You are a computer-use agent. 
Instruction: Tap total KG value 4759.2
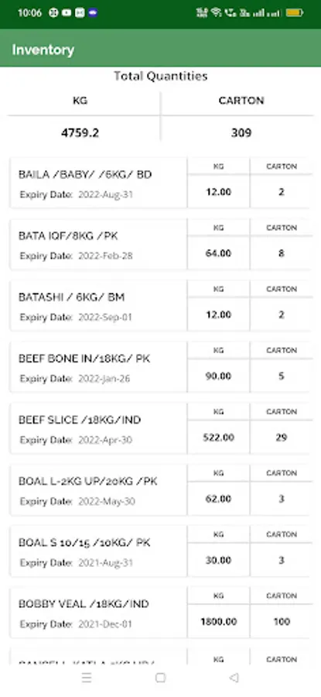[x=80, y=132]
